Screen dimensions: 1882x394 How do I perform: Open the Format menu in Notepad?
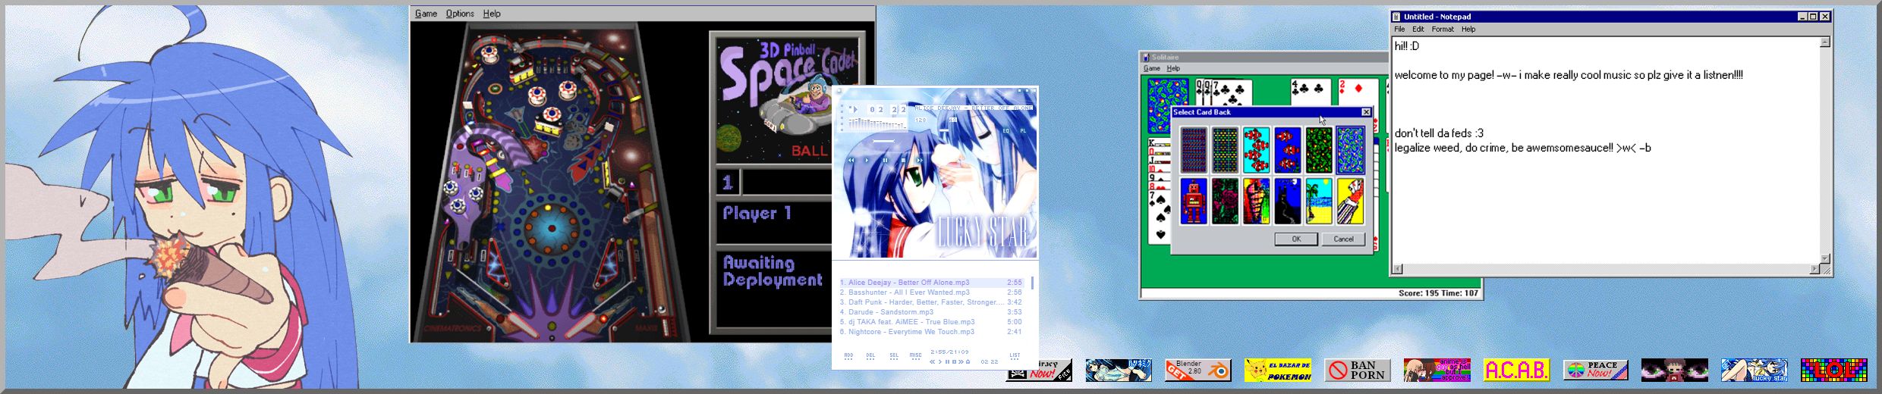(x=1443, y=29)
